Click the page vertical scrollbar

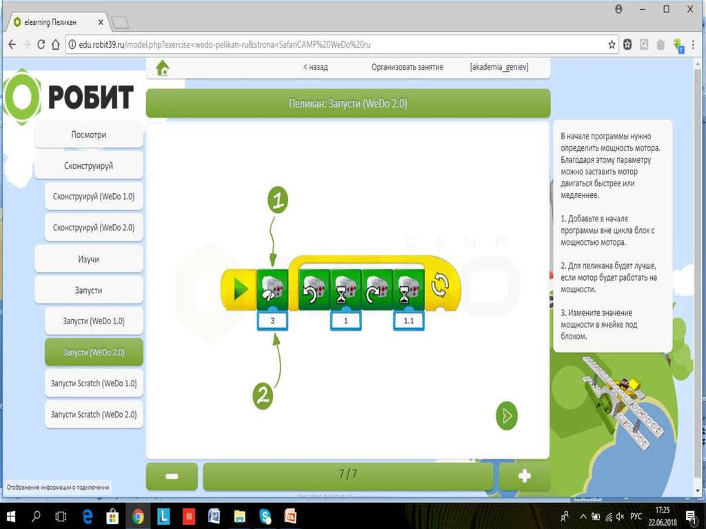tap(699, 275)
